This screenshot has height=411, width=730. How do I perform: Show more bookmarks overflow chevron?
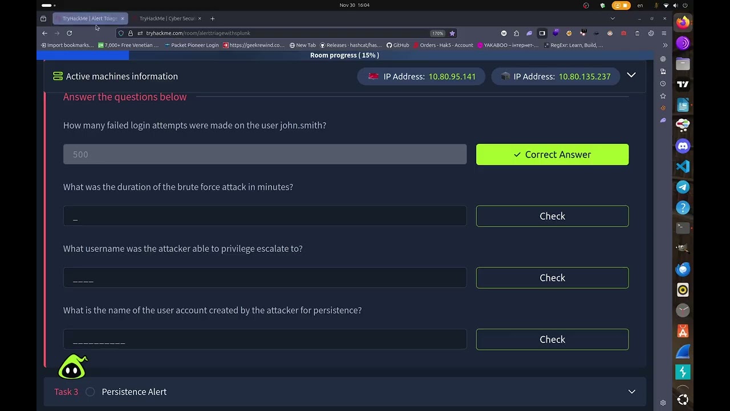(x=665, y=45)
